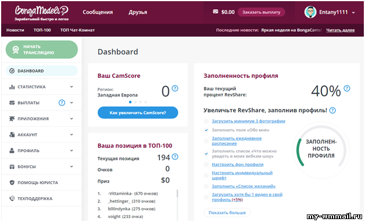Image resolution: width=365 pixels, height=222 pixels.
Task: Open help icon next to Выплаты
Action: [x=62, y=103]
